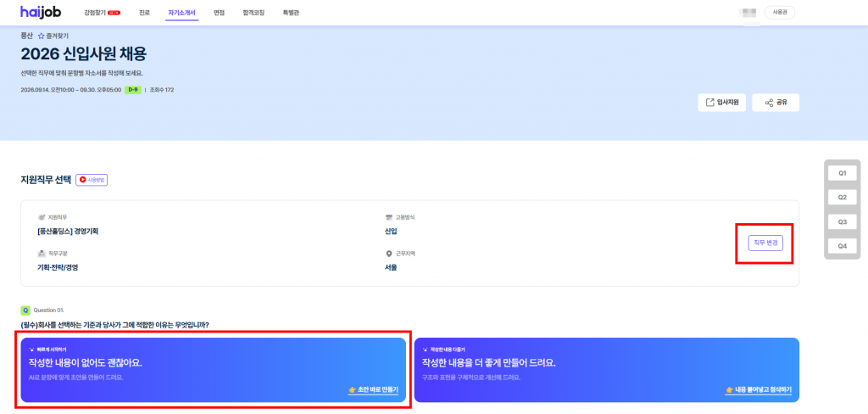Open the 특별관 menu
Viewport: 868px width, 414px height.
point(291,12)
